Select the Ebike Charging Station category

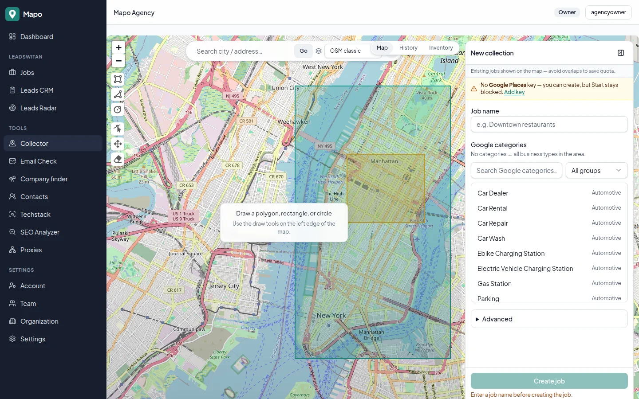point(549,253)
